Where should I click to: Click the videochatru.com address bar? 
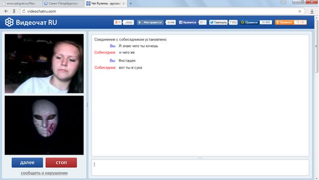point(161,11)
